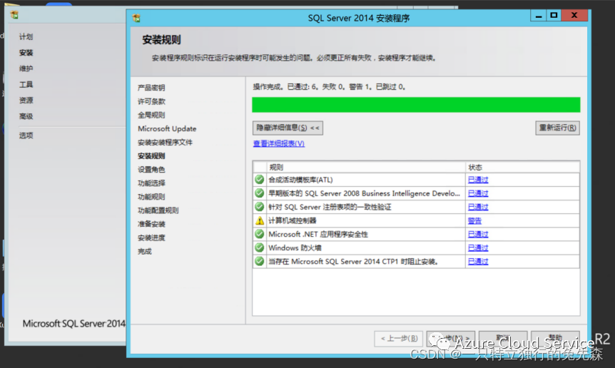This screenshot has height=368, width=615.
Task: Click the Windows 防火墙 rule name
Action: (x=295, y=247)
